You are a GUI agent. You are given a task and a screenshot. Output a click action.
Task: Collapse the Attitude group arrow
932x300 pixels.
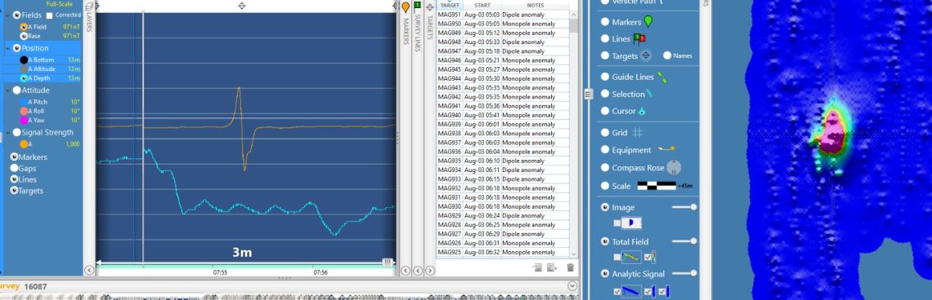pos(7,90)
